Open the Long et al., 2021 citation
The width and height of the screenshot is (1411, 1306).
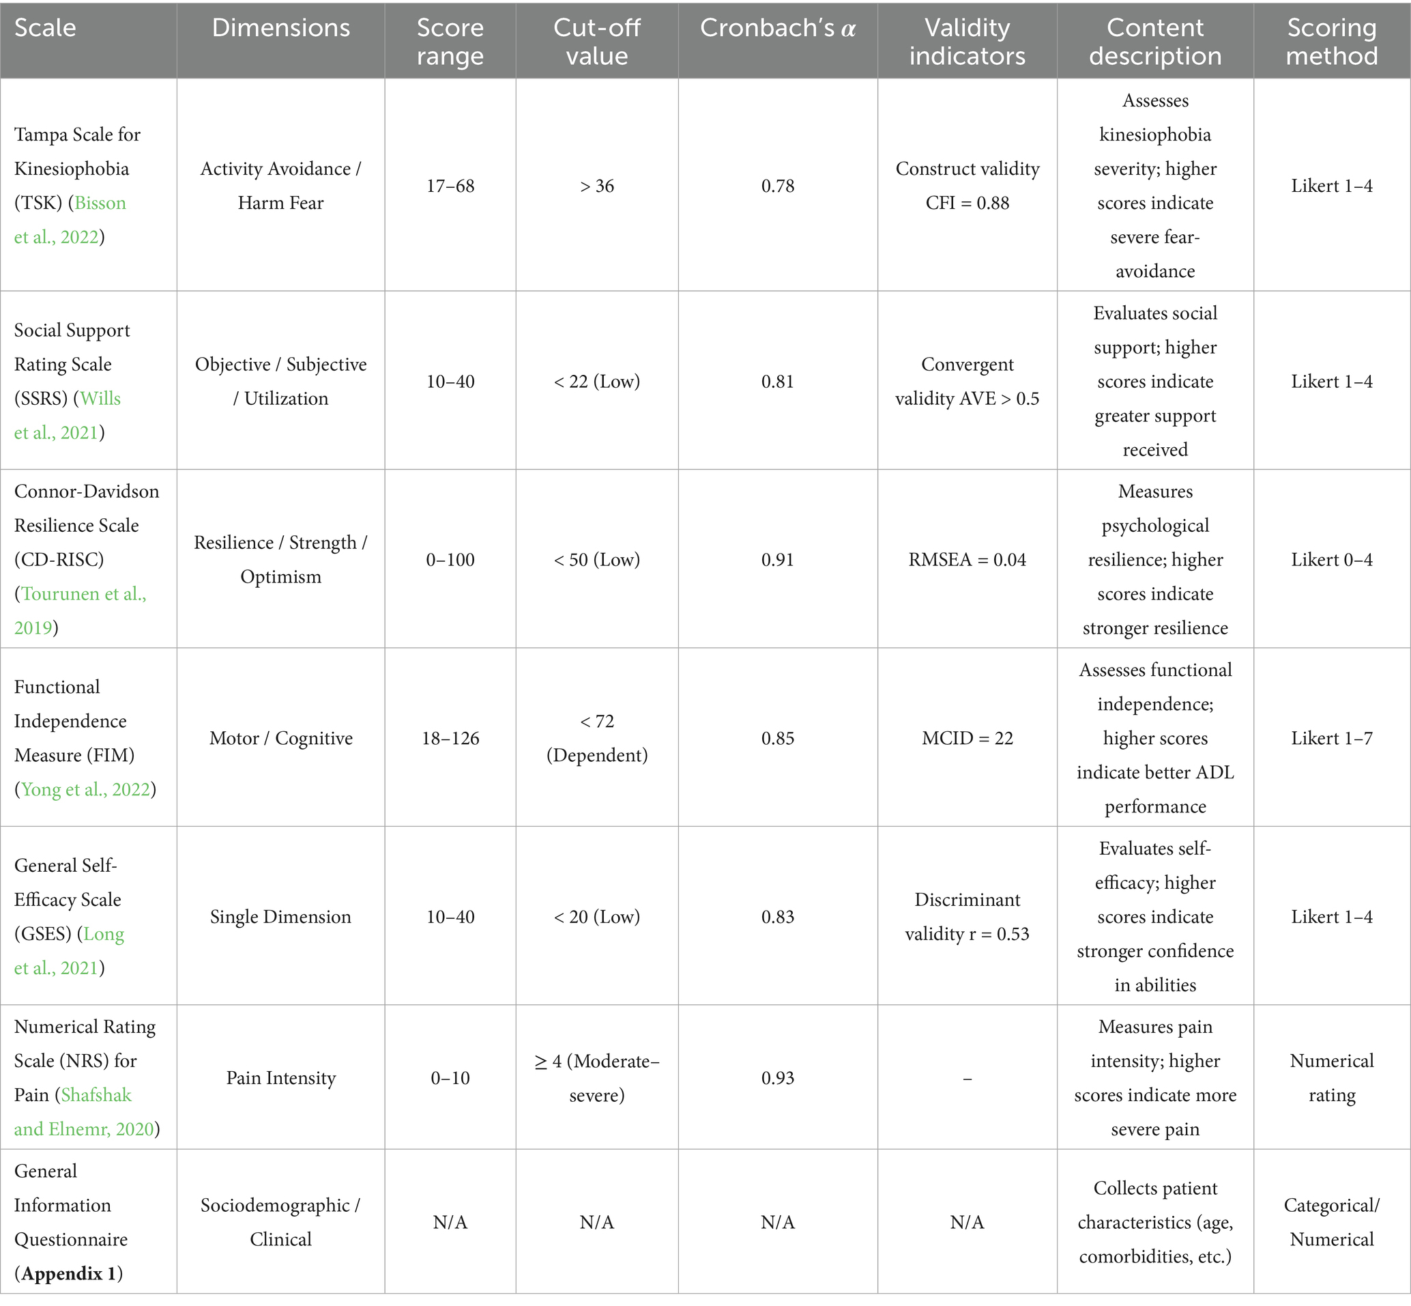[69, 950]
